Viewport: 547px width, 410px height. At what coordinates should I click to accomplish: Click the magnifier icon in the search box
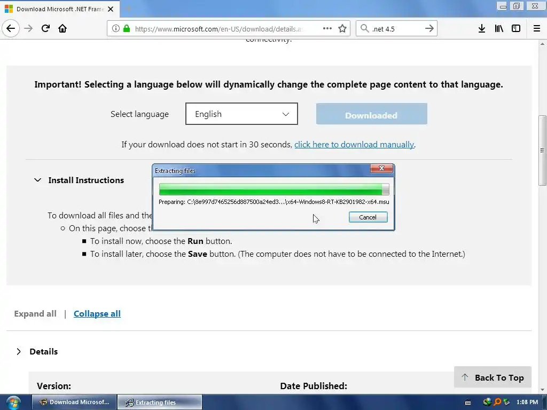coord(364,29)
